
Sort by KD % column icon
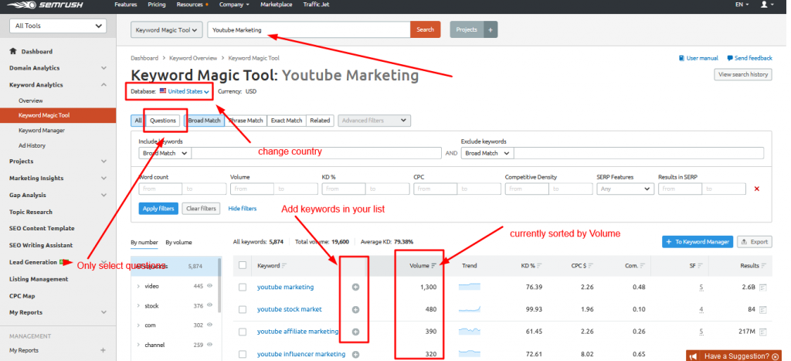pyautogui.click(x=540, y=266)
